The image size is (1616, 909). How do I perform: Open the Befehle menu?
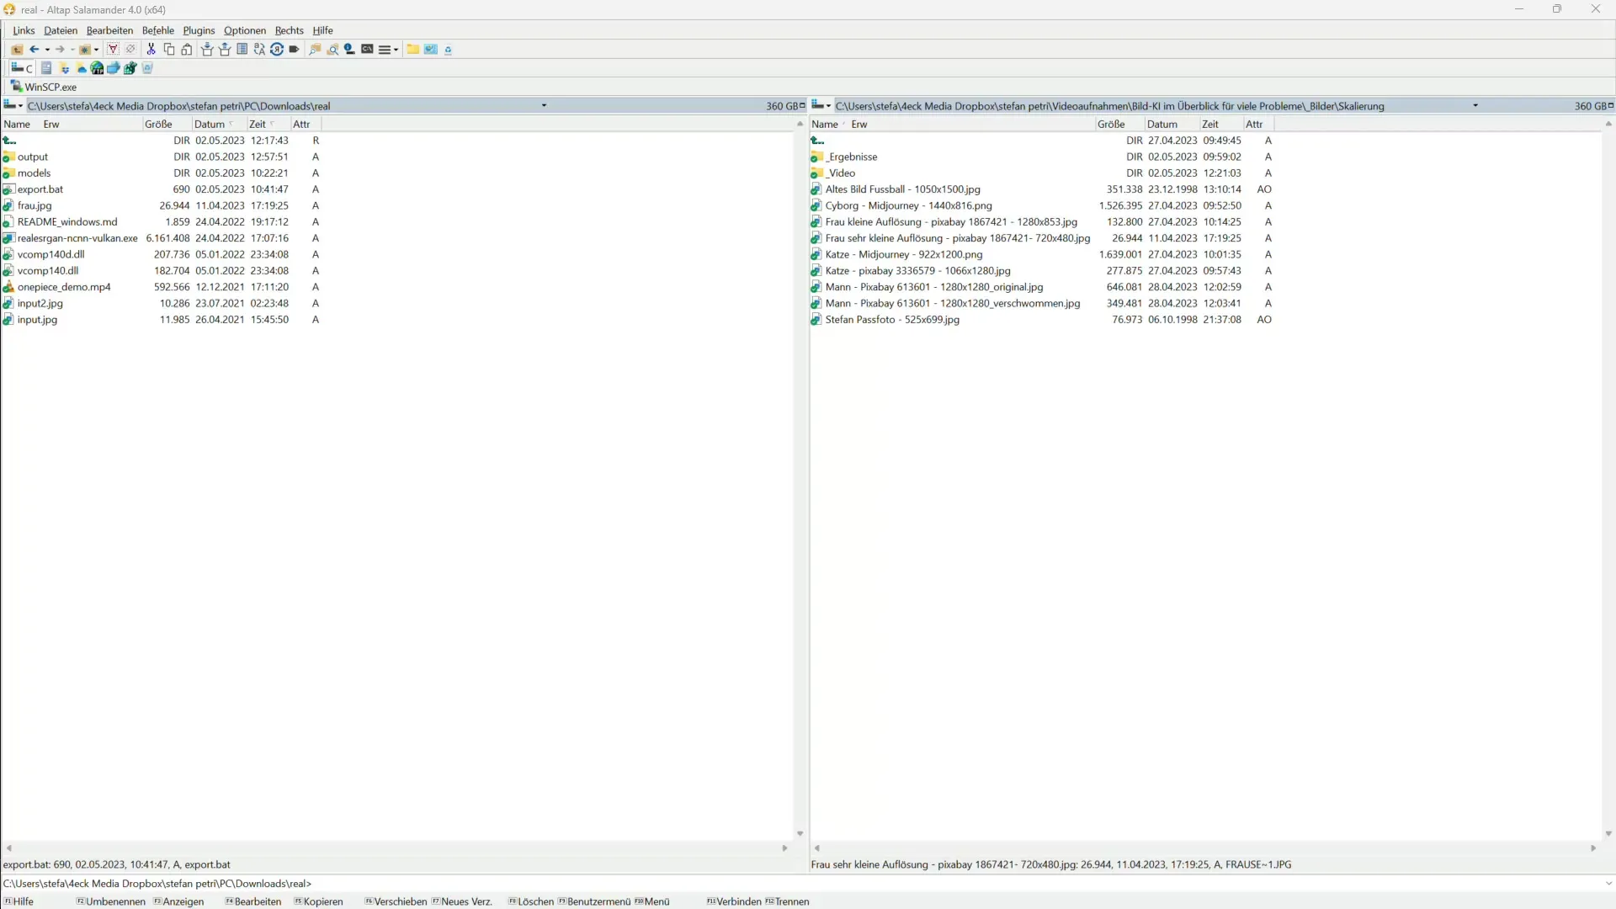point(158,30)
